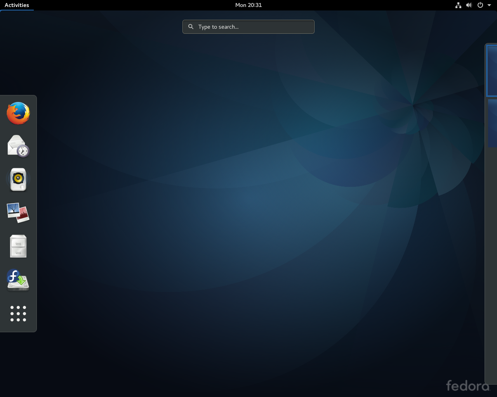Open Evolution mail from the dock
497x397 pixels.
[x=18, y=146]
